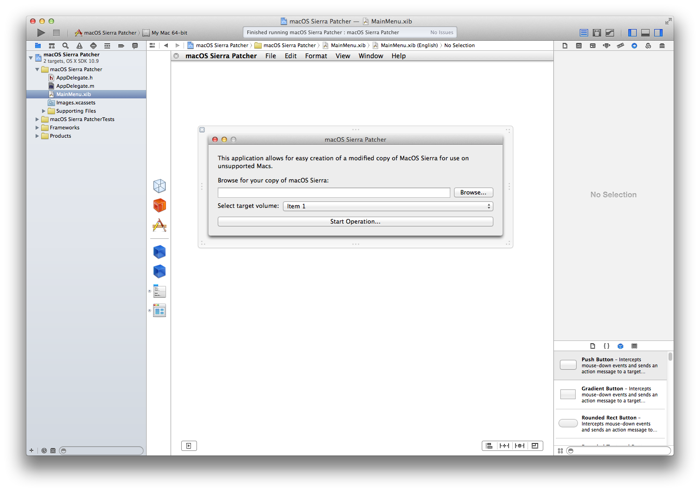This screenshot has height=492, width=700.
Task: Show the Project navigator
Action: point(38,46)
